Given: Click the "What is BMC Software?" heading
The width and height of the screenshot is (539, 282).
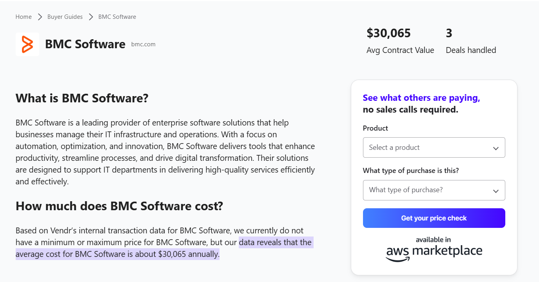Looking at the screenshot, I should pyautogui.click(x=82, y=98).
